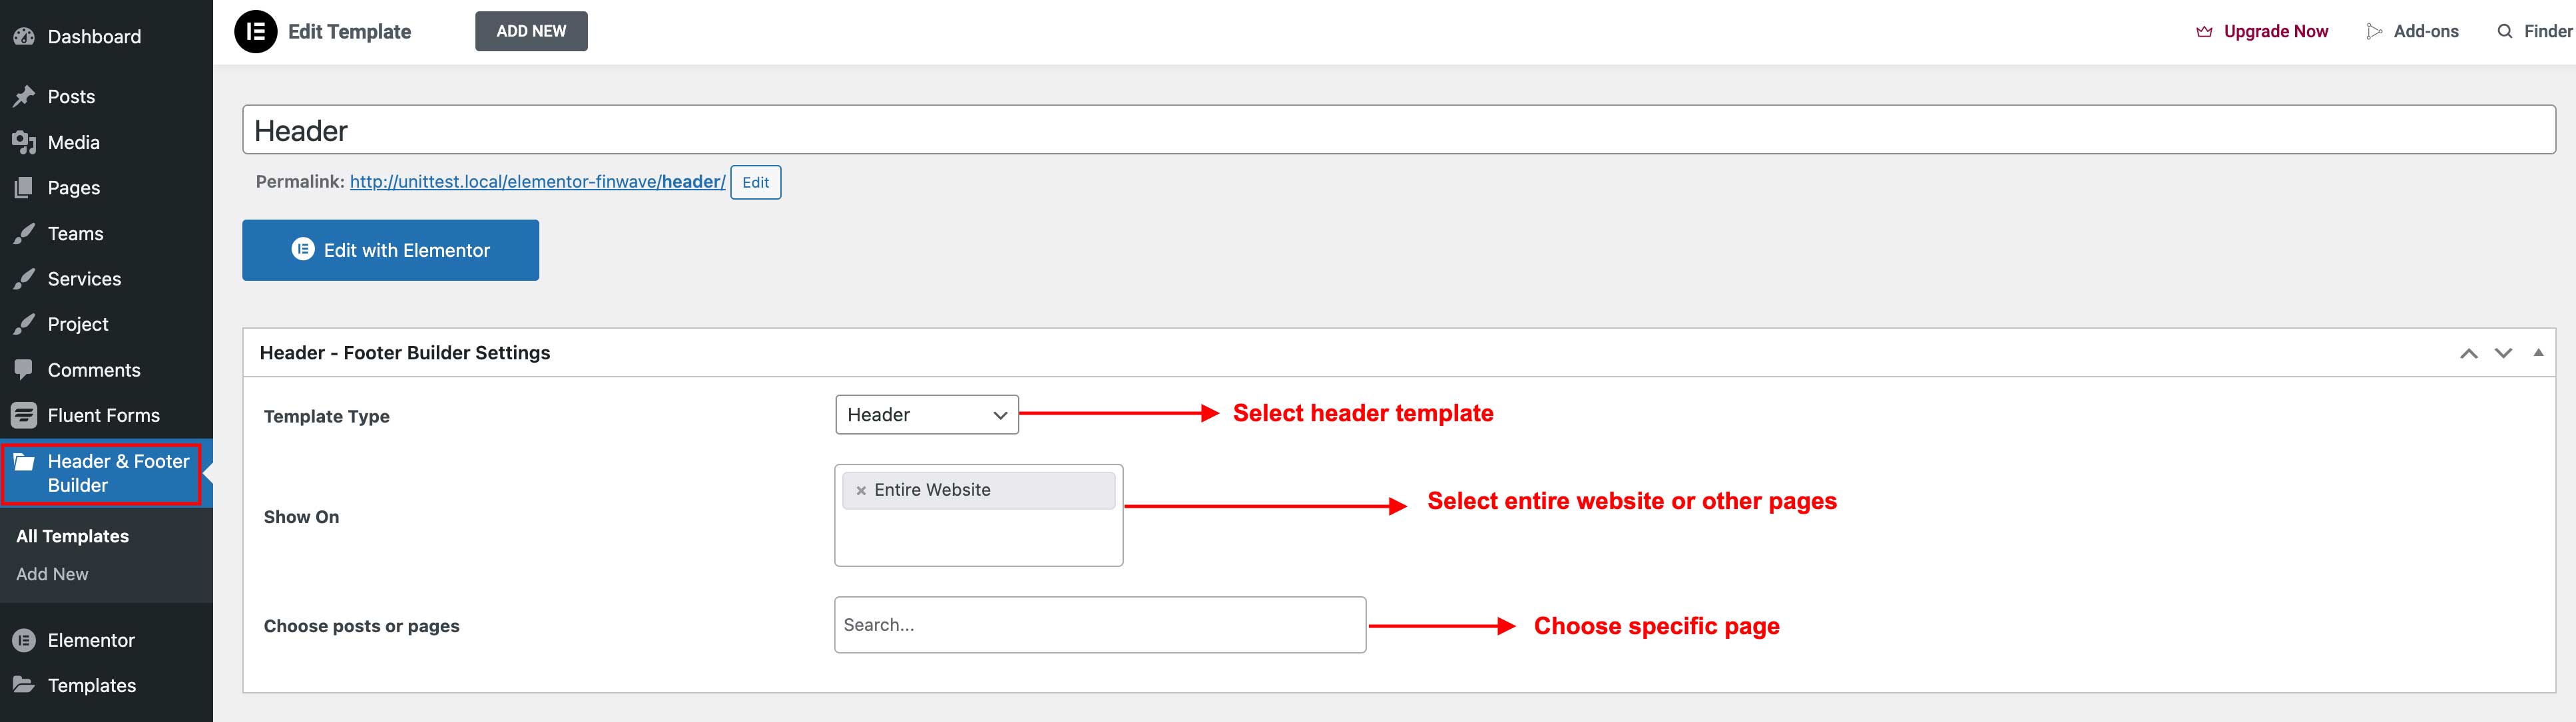Open the Template Type dropdown

[927, 415]
